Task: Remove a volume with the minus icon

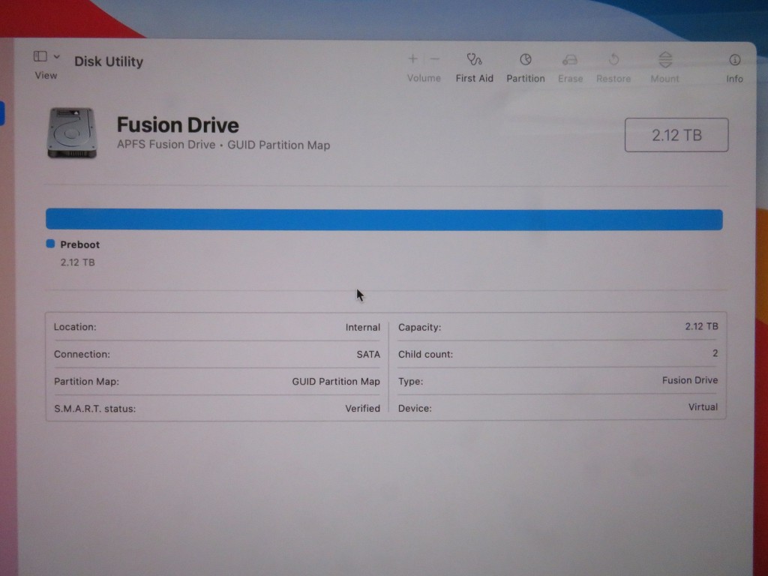Action: (x=434, y=59)
